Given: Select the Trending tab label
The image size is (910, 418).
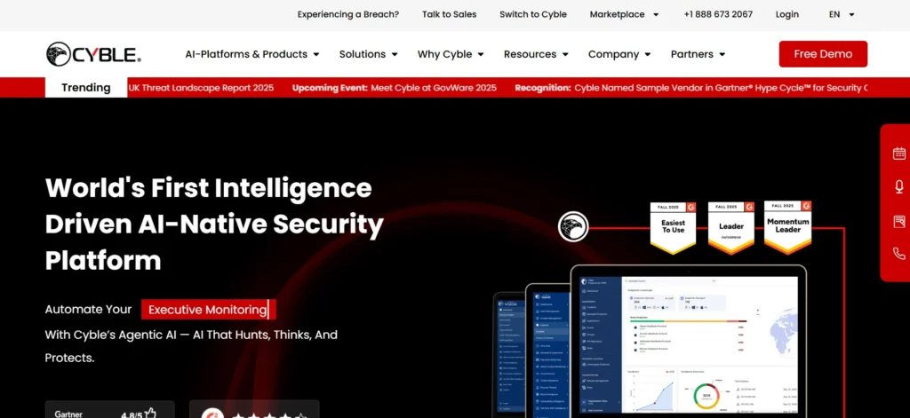Looking at the screenshot, I should point(86,88).
